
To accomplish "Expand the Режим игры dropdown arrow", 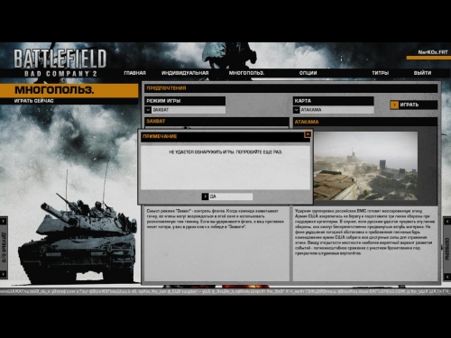I will 148,110.
